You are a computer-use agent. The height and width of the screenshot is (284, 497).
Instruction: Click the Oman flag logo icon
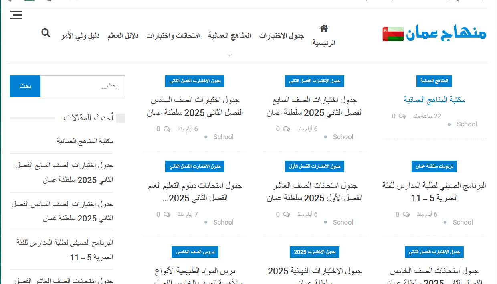point(393,34)
